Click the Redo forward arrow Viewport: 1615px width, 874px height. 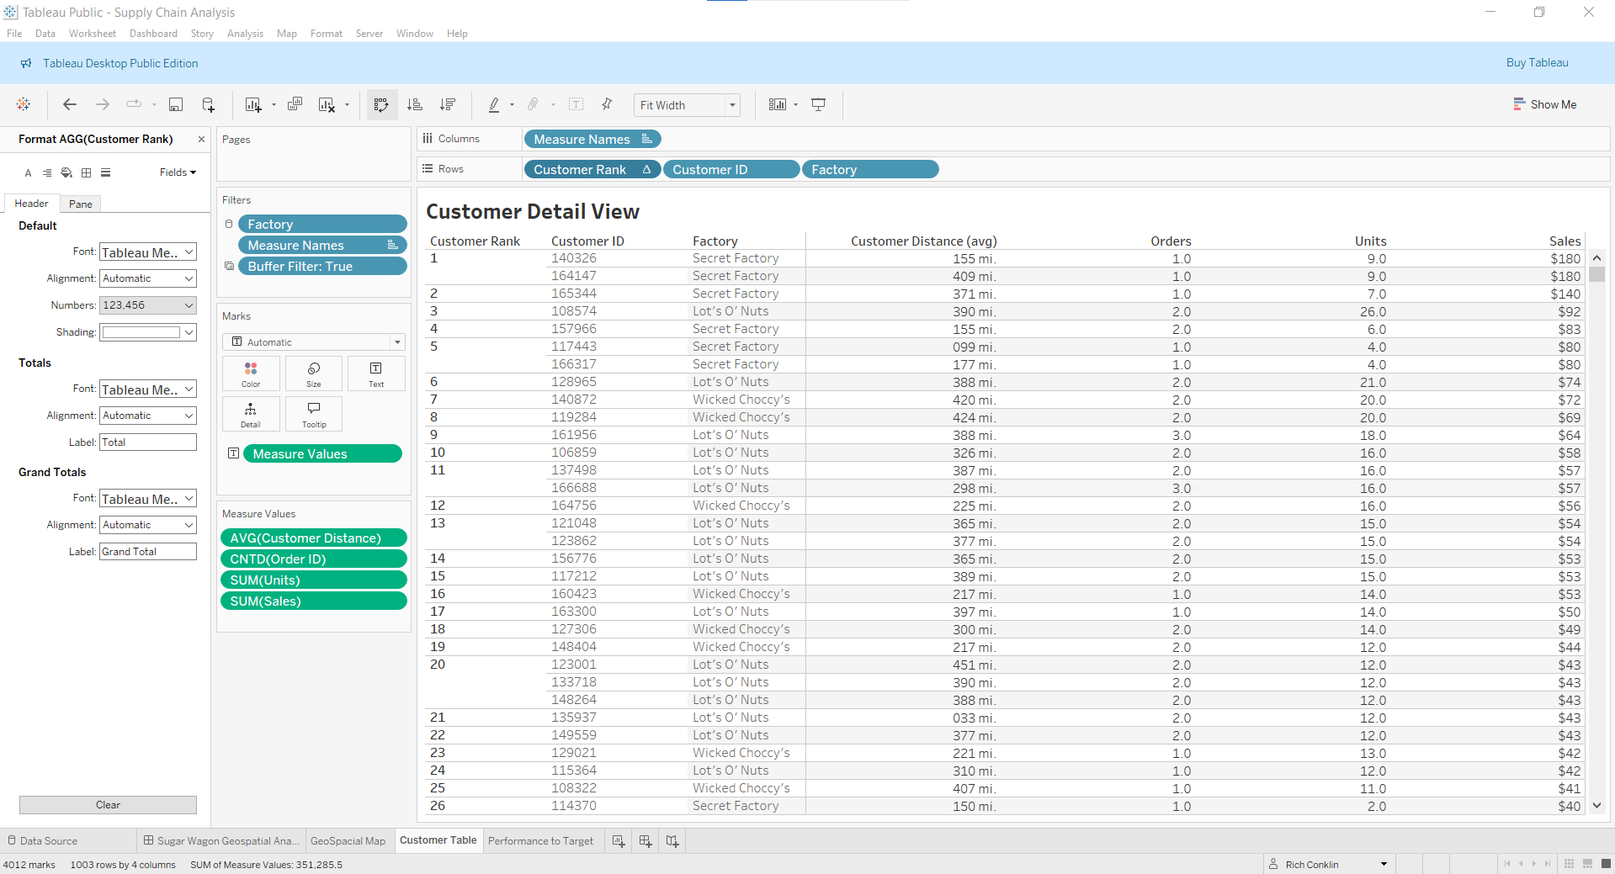(103, 104)
